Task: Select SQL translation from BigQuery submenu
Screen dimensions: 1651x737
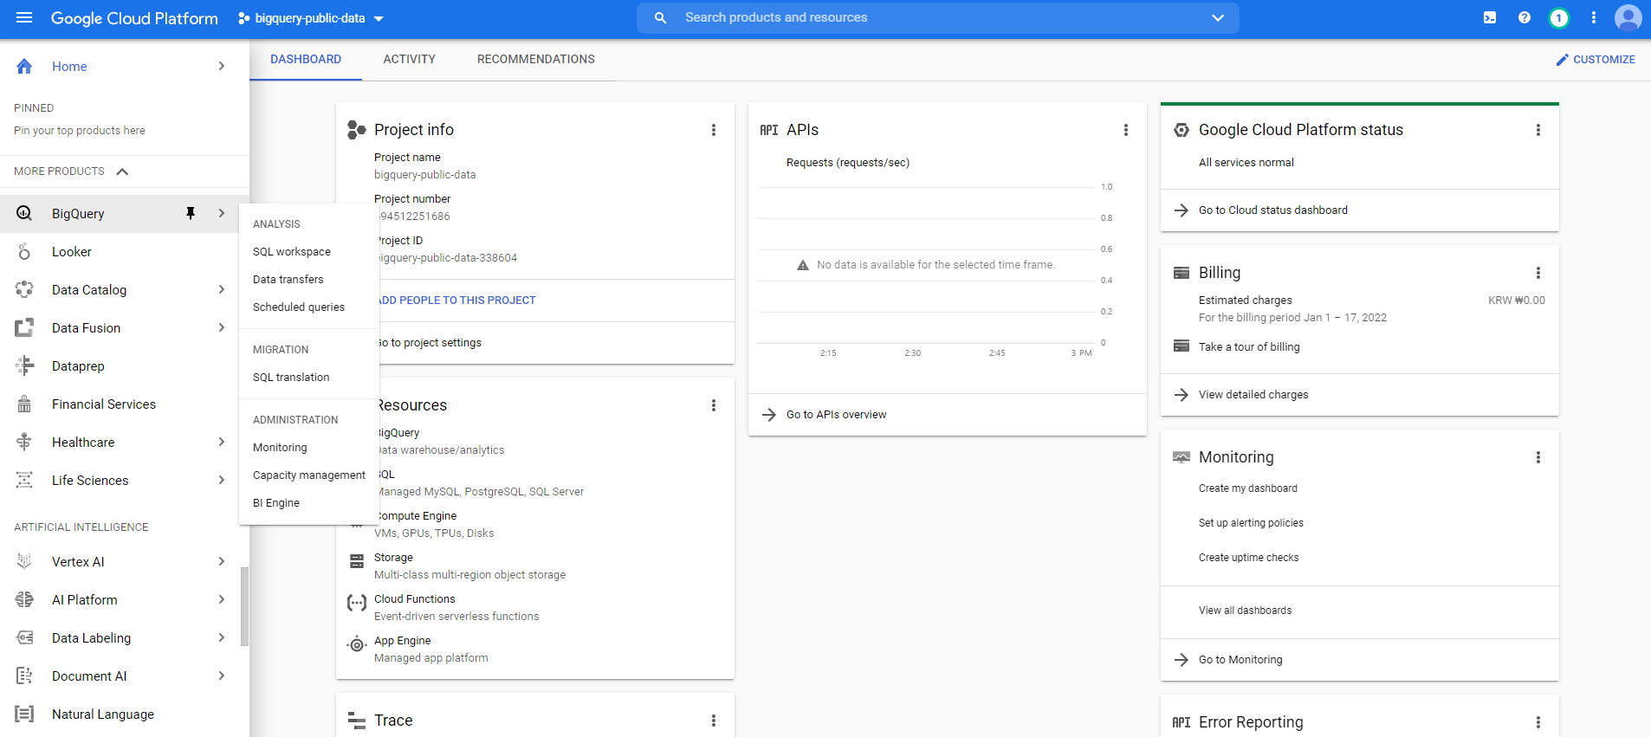Action: (291, 378)
